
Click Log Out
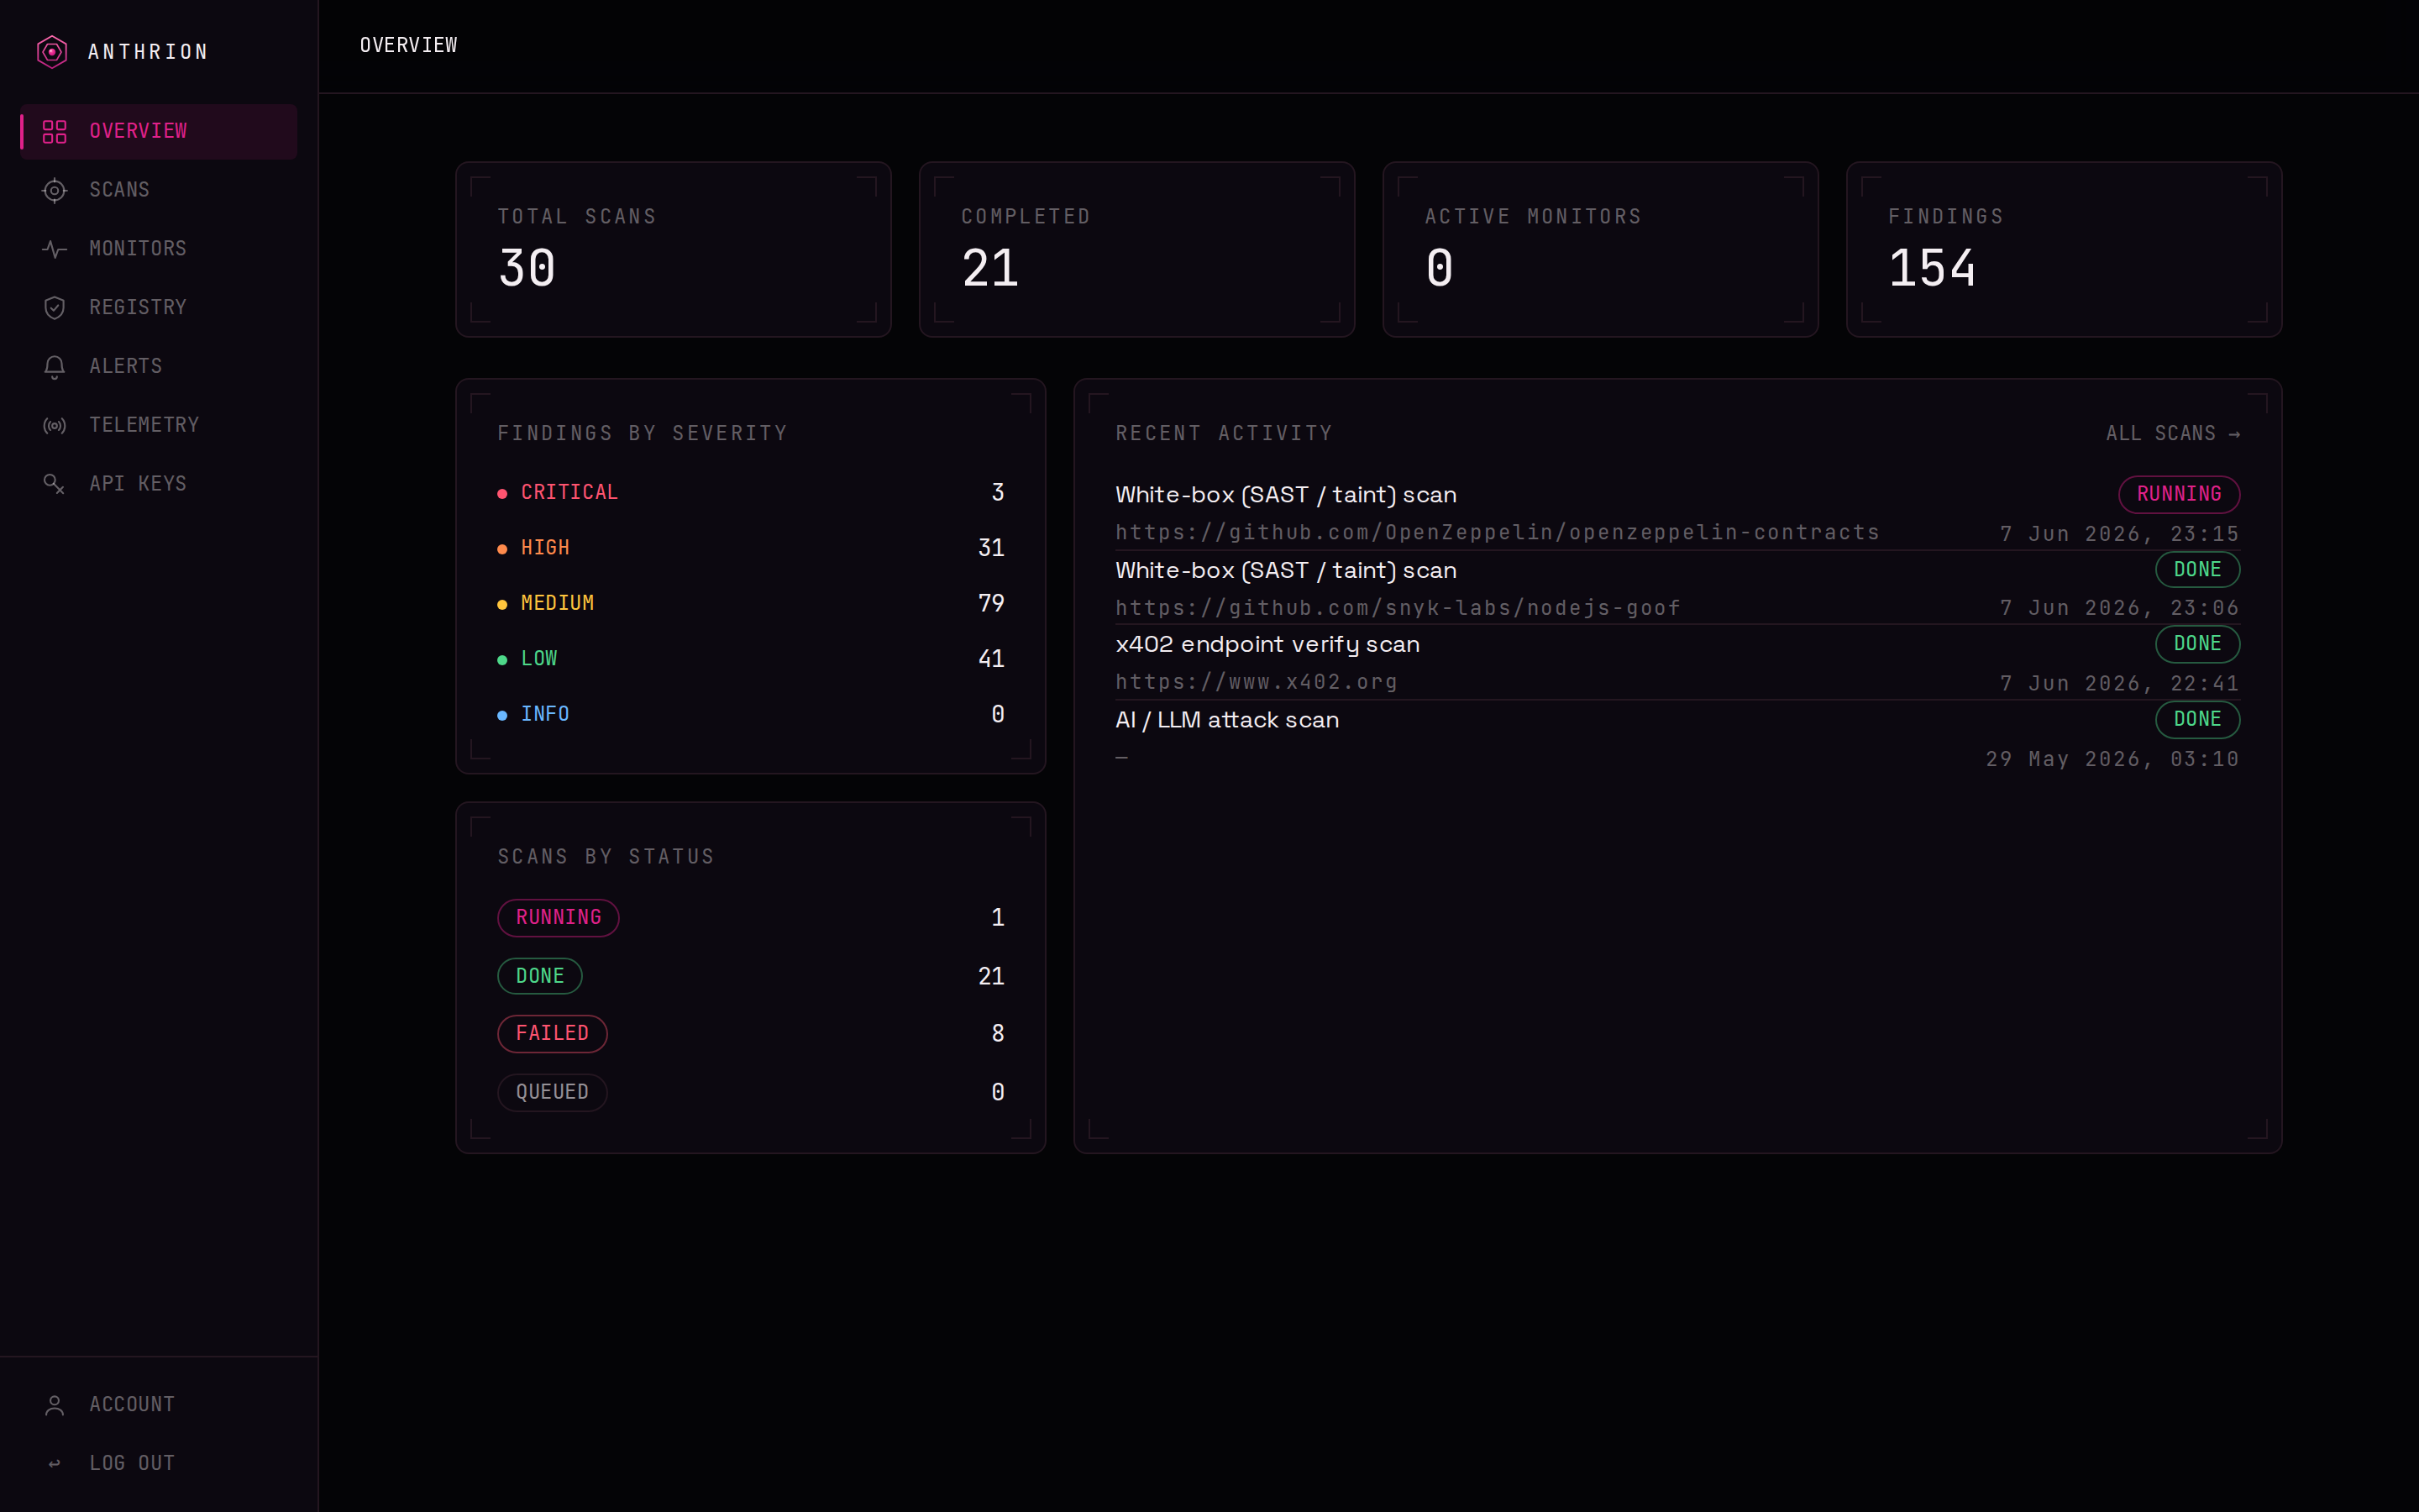click(x=159, y=1464)
